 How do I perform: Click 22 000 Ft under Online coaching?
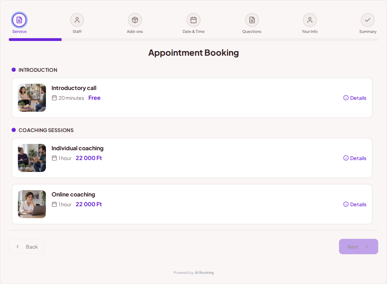(89, 204)
